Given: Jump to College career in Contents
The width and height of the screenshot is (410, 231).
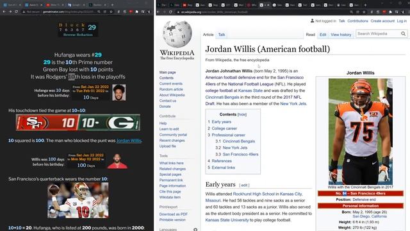Looking at the screenshot, I should tap(224, 128).
